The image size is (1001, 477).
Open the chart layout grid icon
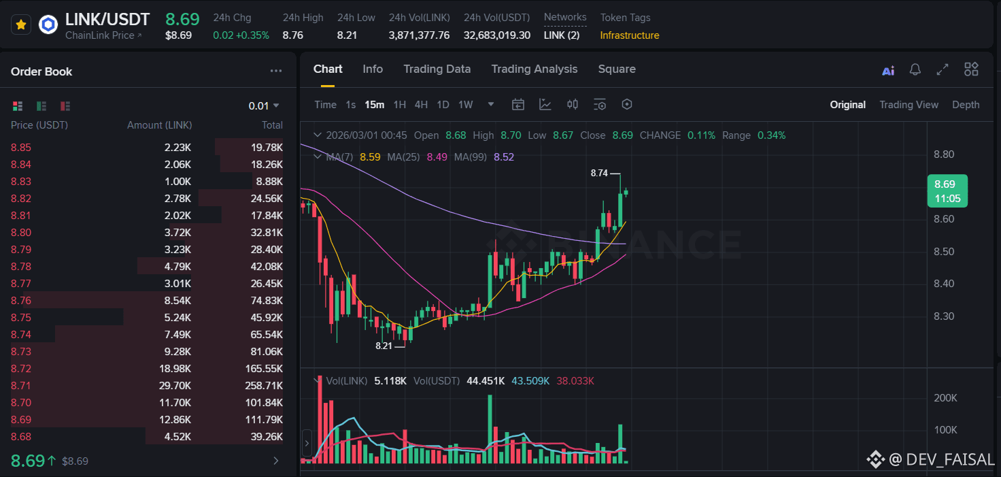[x=971, y=69]
